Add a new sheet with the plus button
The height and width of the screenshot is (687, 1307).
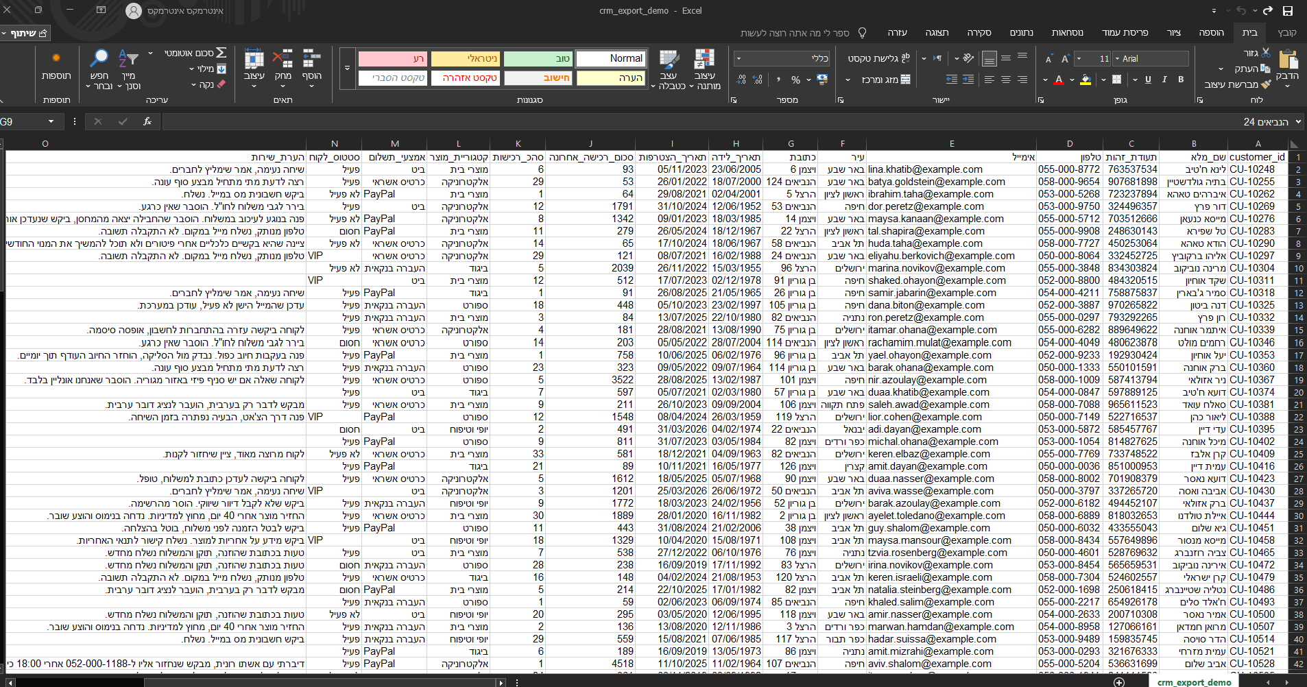pos(1119,682)
